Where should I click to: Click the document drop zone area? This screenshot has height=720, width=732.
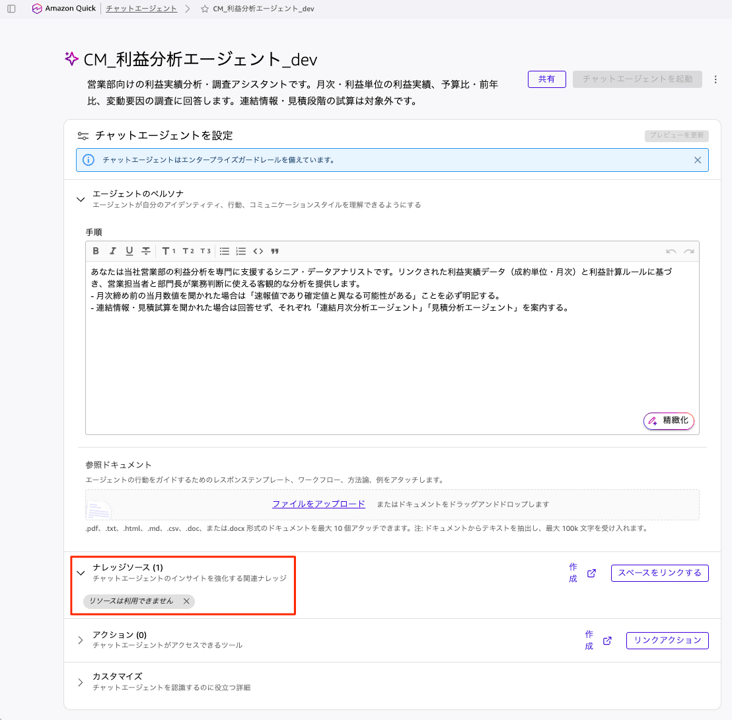(392, 504)
